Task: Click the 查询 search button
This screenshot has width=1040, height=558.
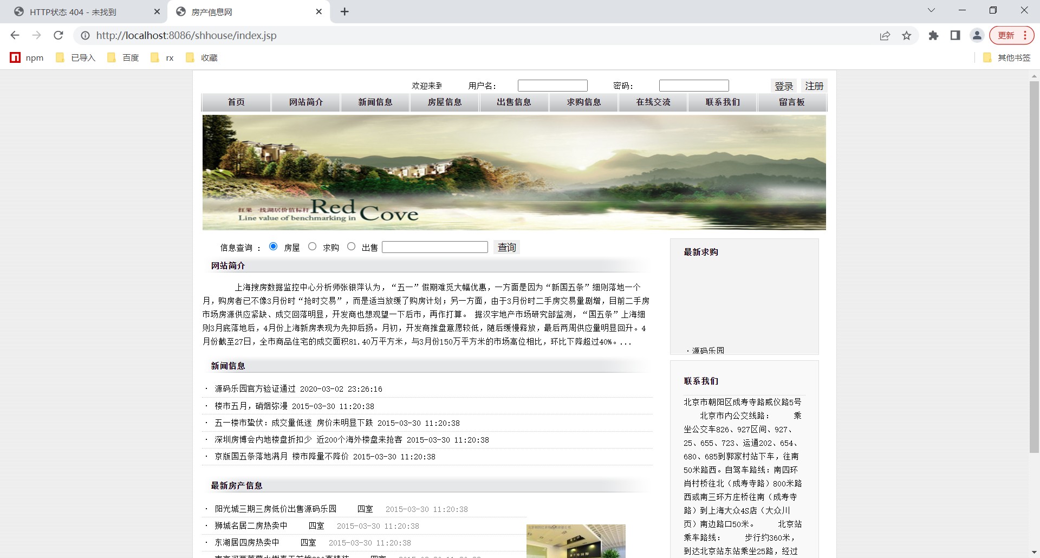Action: tap(506, 247)
